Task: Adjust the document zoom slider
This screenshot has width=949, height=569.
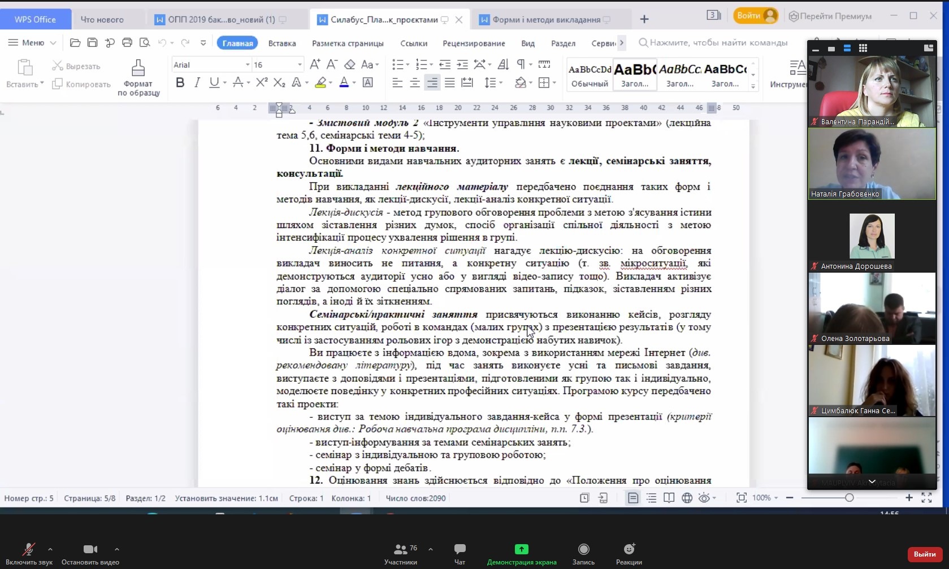Action: point(849,498)
